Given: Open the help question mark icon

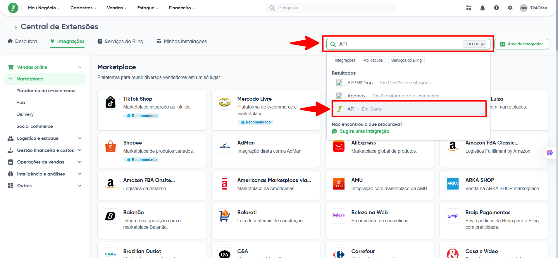Looking at the screenshot, I should coord(496,8).
